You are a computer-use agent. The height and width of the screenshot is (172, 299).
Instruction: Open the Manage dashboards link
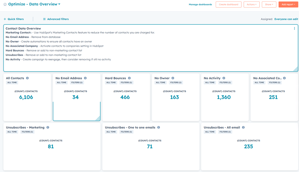coord(200,5)
